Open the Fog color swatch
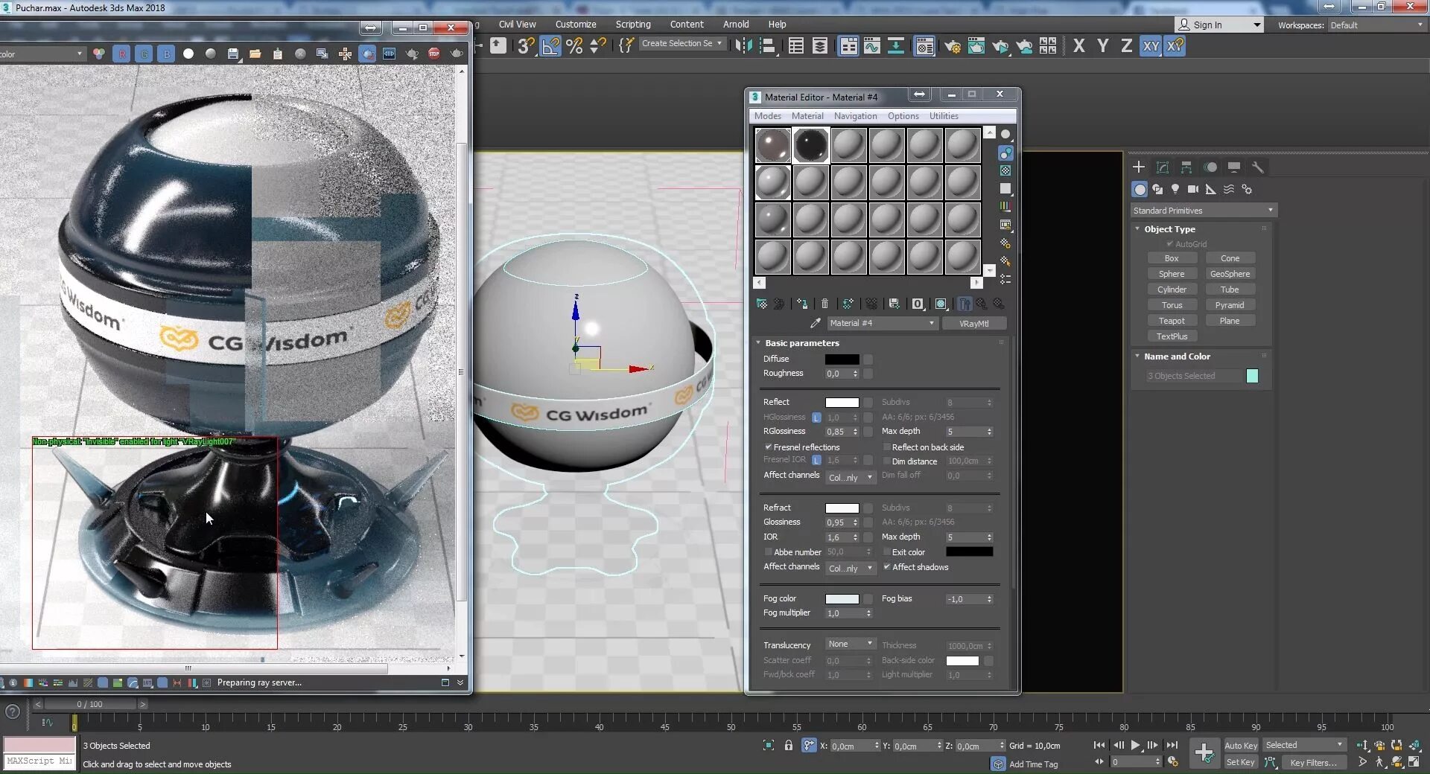The image size is (1430, 774). [842, 599]
